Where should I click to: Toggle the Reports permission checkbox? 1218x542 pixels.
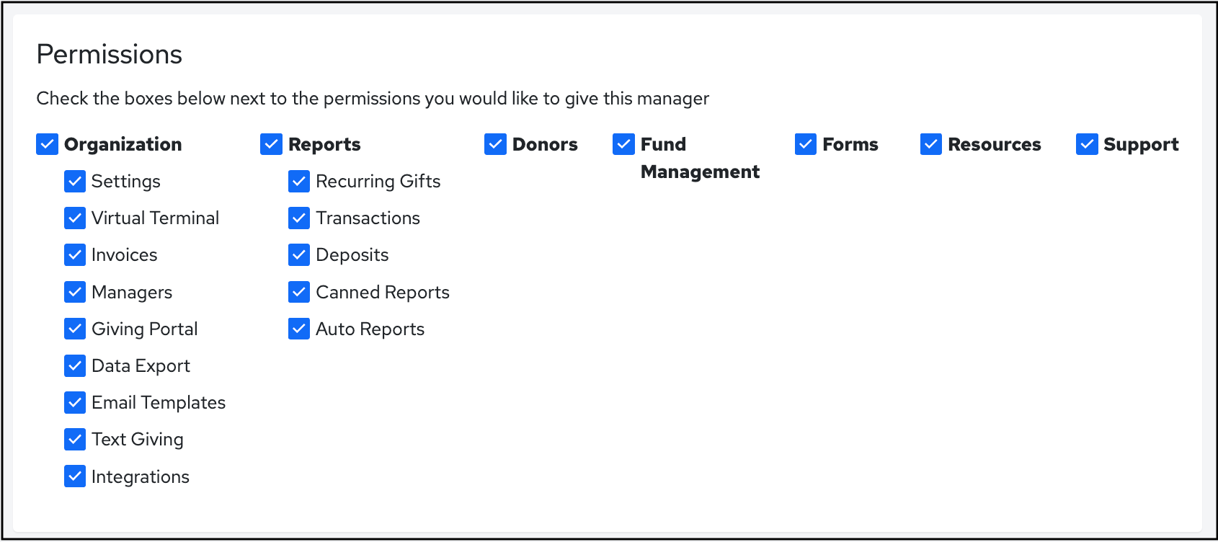[x=270, y=144]
